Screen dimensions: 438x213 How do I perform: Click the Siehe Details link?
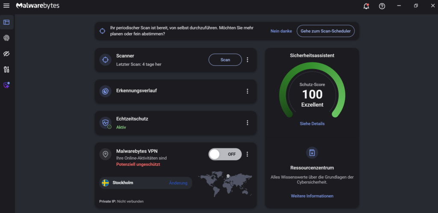point(312,124)
